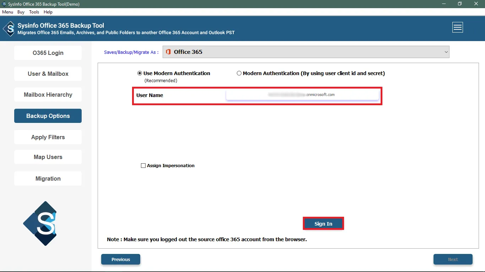Click the Migrates Office 365 Emails subtitle

126,33
